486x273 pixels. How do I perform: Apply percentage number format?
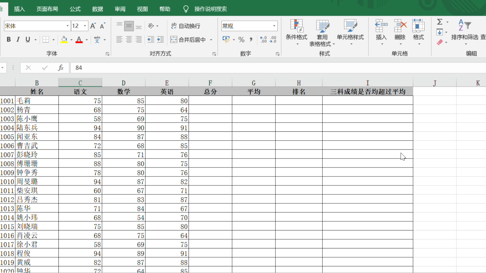tap(241, 39)
